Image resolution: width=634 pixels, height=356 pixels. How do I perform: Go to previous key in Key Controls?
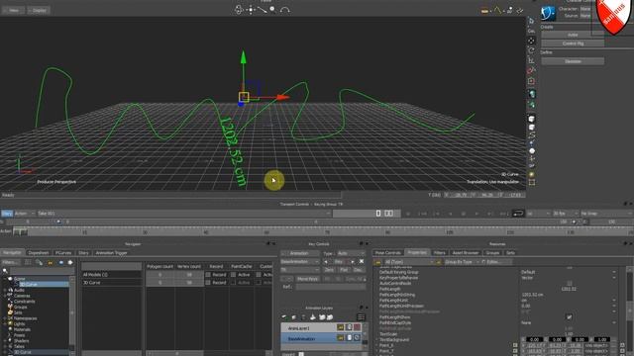326,261
